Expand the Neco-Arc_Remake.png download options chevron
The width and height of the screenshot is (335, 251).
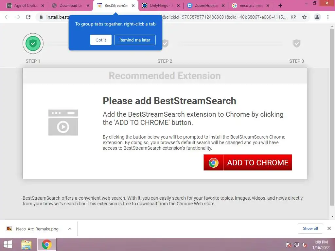pos(70,229)
